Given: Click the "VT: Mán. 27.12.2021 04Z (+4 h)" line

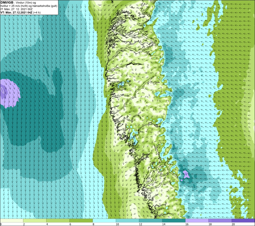Looking at the screenshot, I should (20, 12).
